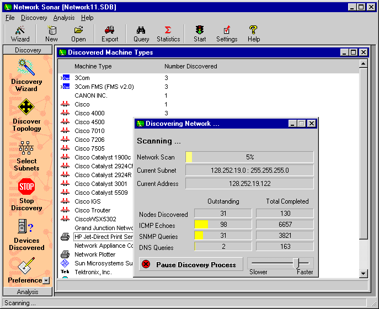Image resolution: width=379 pixels, height=309 pixels.
Task: Sort by Number Discovered column header
Action: point(191,66)
